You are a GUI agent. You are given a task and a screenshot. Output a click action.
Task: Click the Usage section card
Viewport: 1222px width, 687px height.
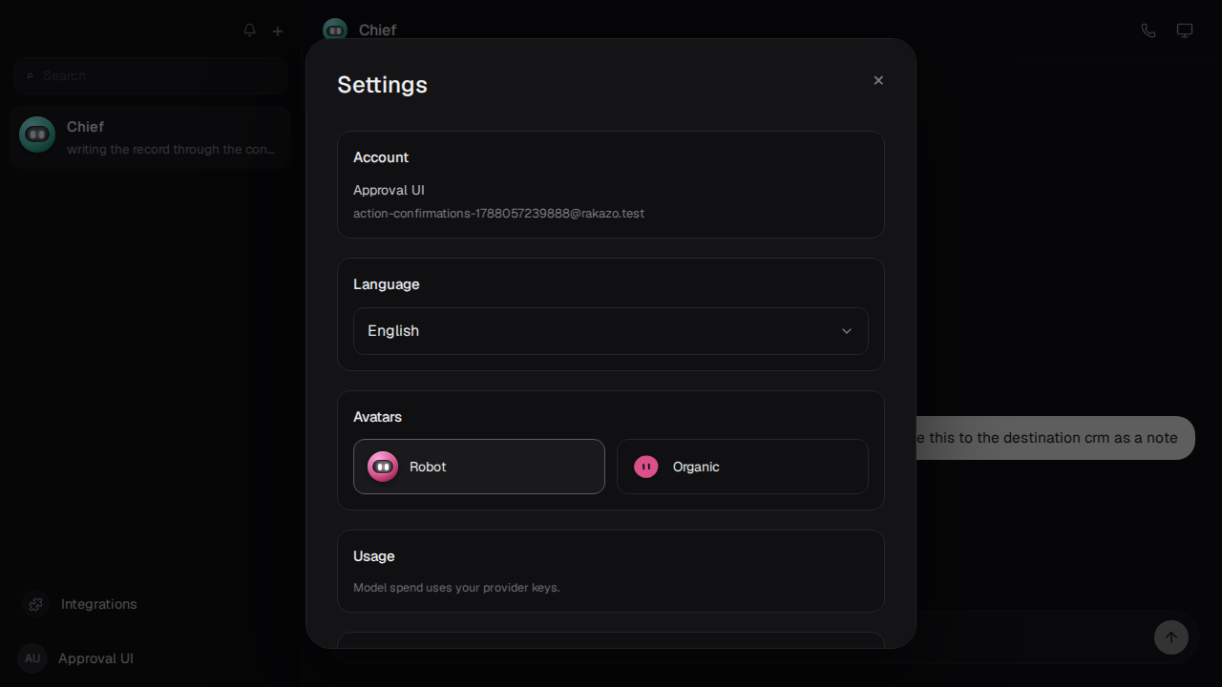click(x=611, y=571)
